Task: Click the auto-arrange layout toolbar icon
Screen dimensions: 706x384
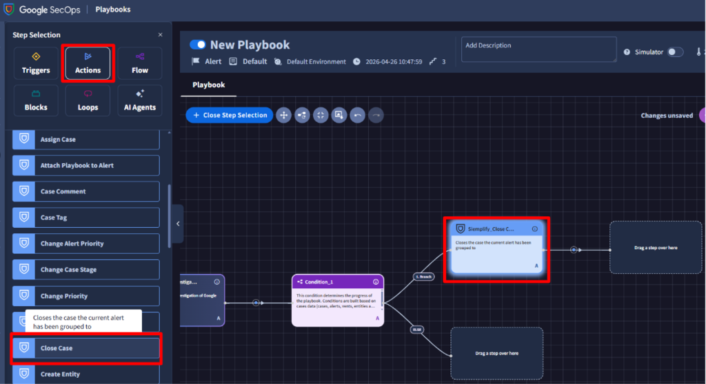Action: point(302,115)
